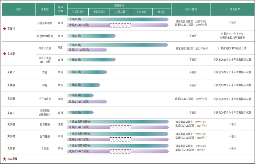This screenshot has height=164, width=255.
Task: Open the 下一個里程碑 column header
Action: [x=232, y=9]
